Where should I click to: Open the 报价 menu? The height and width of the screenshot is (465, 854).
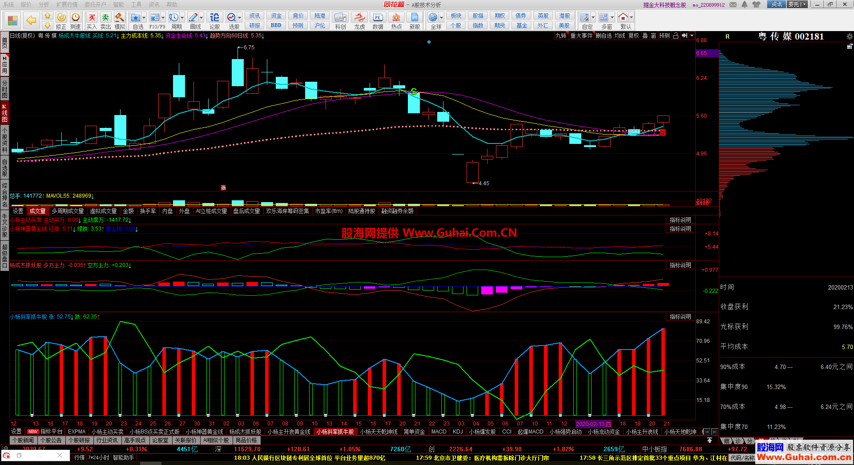(26, 4)
